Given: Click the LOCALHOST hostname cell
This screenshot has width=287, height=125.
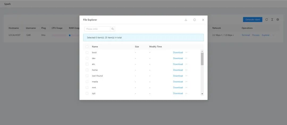Looking at the screenshot, I should coord(14,35).
